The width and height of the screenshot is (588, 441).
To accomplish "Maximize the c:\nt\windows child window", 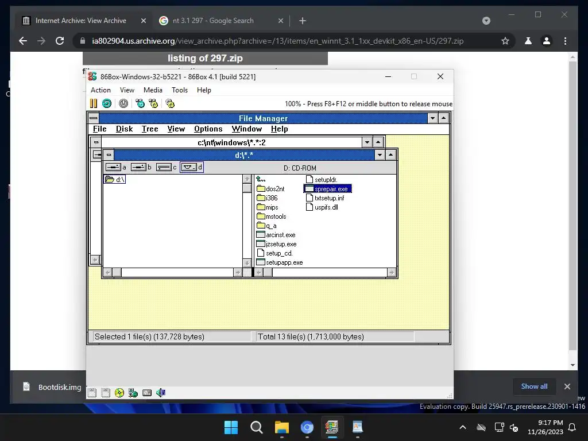I will [x=378, y=142].
